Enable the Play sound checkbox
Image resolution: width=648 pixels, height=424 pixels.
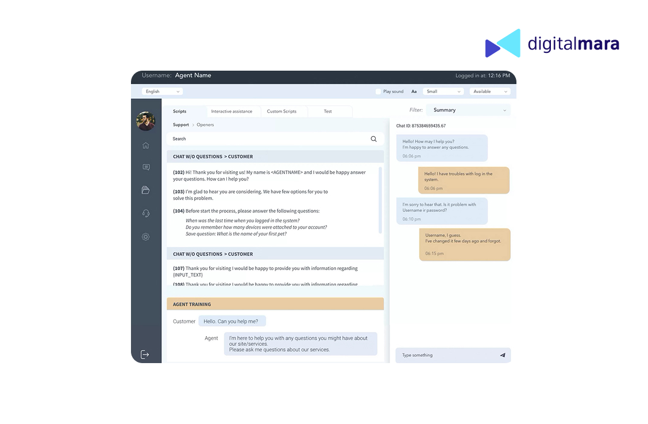(378, 91)
